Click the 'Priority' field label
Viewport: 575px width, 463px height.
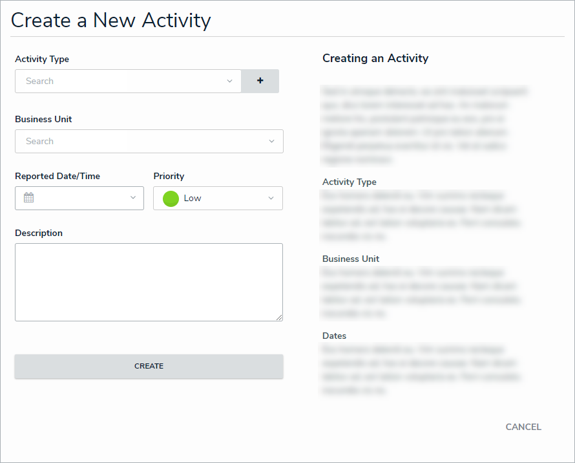tap(169, 176)
